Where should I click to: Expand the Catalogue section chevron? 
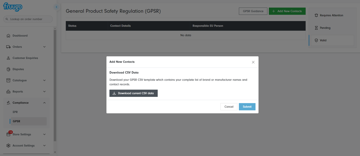click(x=44, y=80)
